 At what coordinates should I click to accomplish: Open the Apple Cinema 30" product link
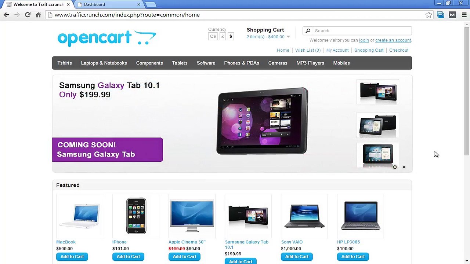187,242
